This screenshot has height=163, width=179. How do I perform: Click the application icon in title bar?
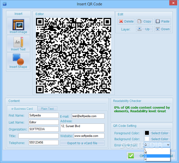(4, 4)
